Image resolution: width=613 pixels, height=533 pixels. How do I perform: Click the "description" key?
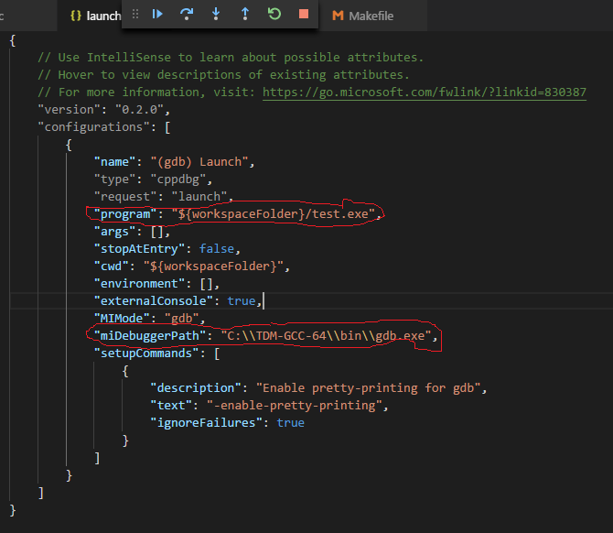pyautogui.click(x=196, y=388)
